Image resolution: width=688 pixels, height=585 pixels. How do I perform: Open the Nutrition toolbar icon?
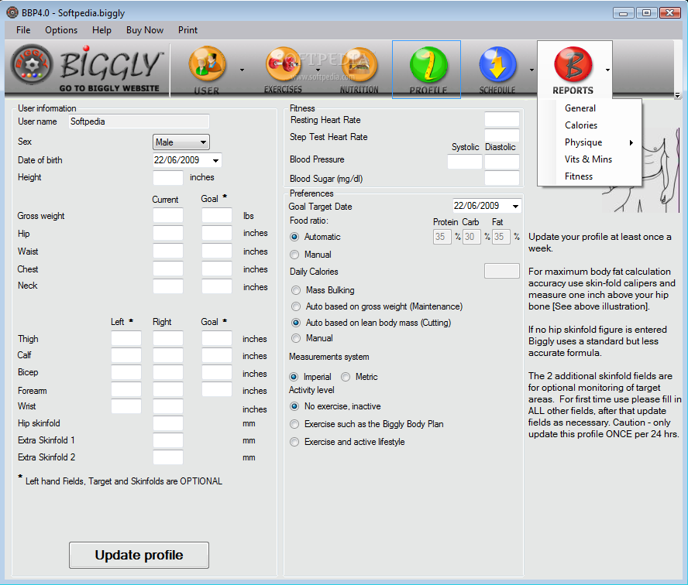(359, 69)
